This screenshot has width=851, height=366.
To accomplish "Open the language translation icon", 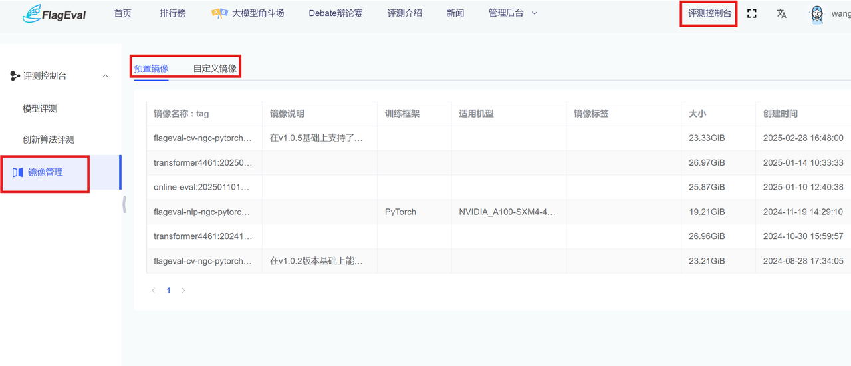I will (781, 13).
